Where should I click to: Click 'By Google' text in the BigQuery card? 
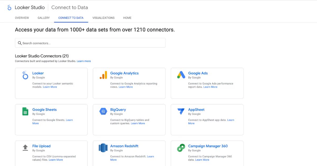tap(116, 114)
